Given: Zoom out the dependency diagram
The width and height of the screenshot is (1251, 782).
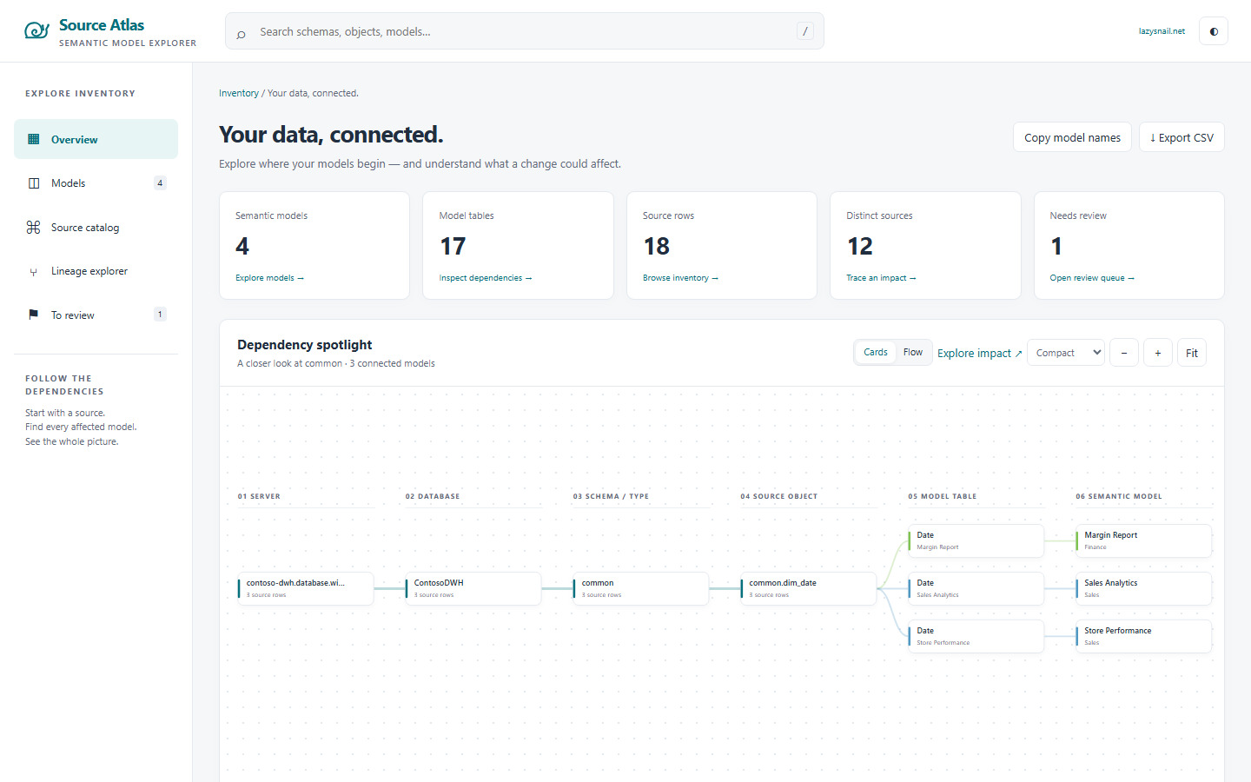Looking at the screenshot, I should pos(1124,353).
